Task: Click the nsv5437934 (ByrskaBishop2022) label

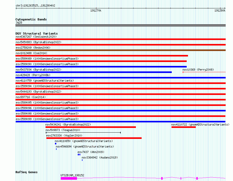Action: click(38, 70)
